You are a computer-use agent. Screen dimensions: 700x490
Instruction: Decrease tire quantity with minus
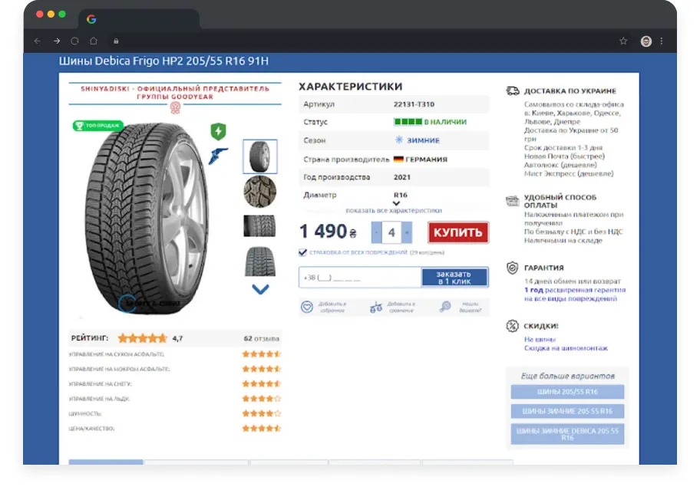[376, 232]
